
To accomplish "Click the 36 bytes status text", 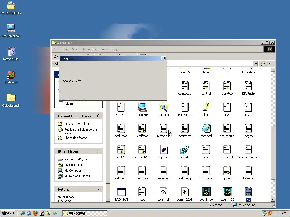I will [x=216, y=205].
